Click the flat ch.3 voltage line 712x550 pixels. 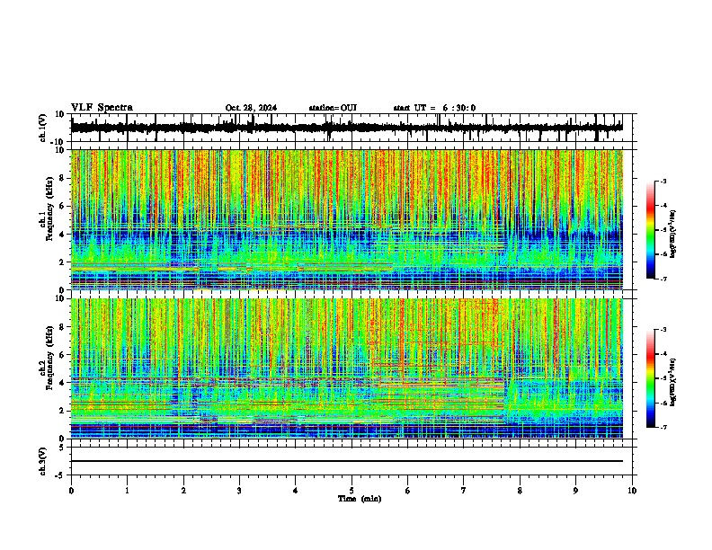pos(347,461)
